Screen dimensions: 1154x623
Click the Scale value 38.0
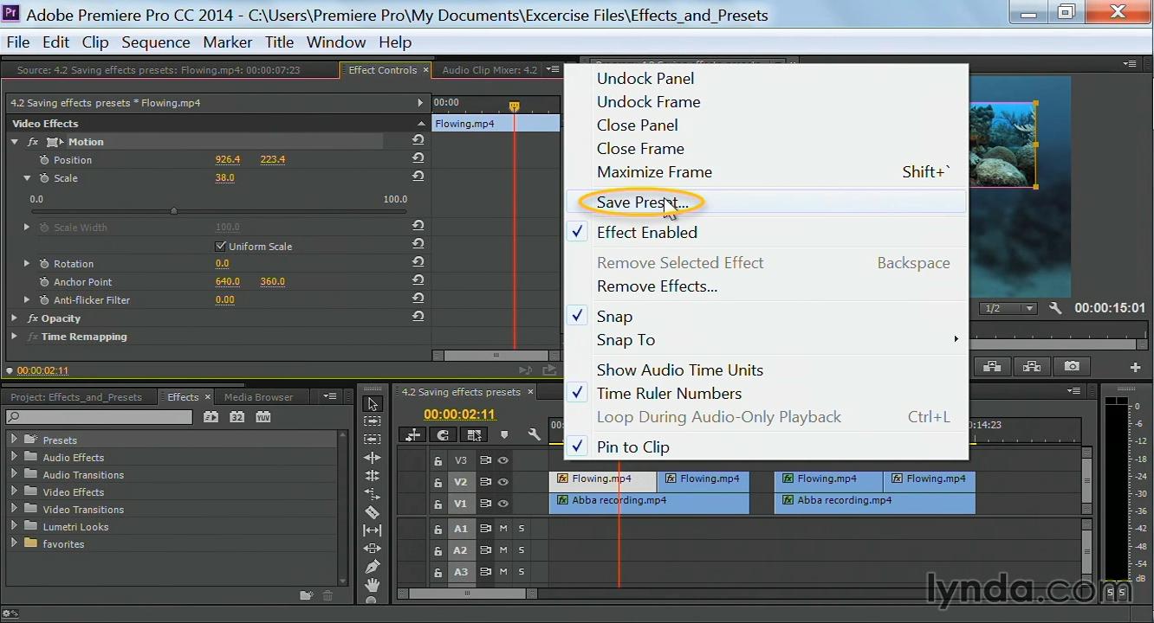click(224, 177)
